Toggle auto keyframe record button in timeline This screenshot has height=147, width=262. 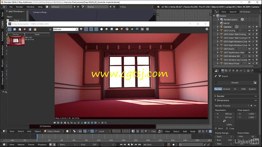click(x=169, y=144)
